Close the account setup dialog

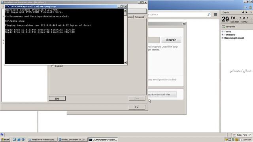coord(184,24)
